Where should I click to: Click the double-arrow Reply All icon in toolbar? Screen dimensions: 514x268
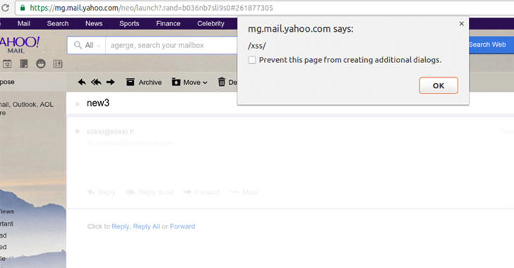click(96, 82)
